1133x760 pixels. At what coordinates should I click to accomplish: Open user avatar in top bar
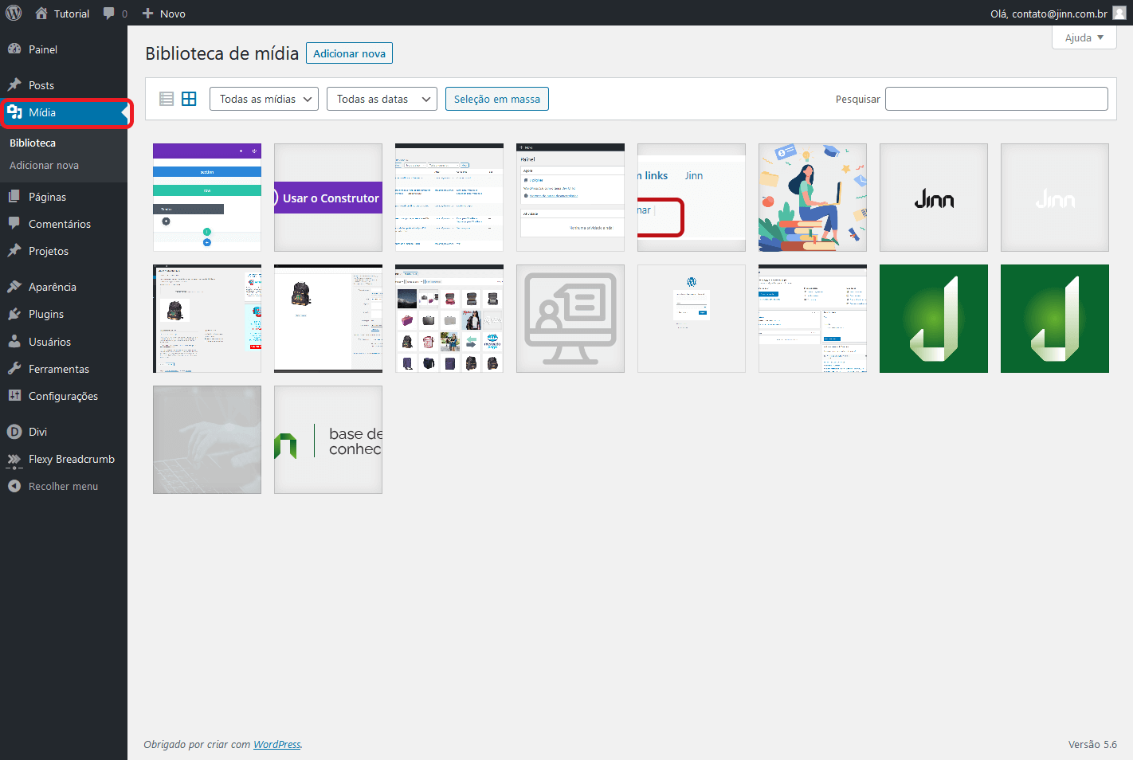tap(1119, 13)
